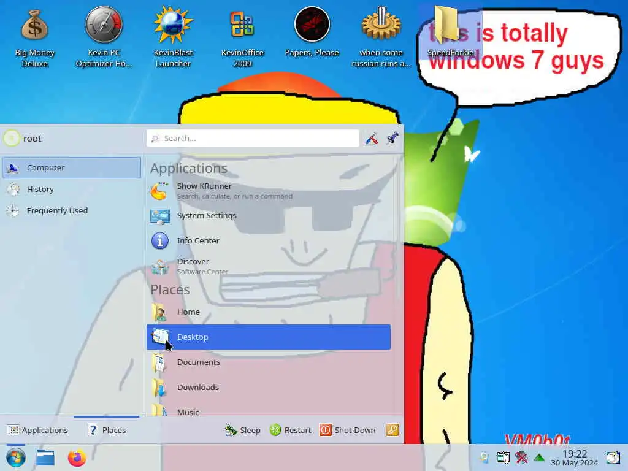
Task: Open the clipboard tray icon
Action: point(503,458)
